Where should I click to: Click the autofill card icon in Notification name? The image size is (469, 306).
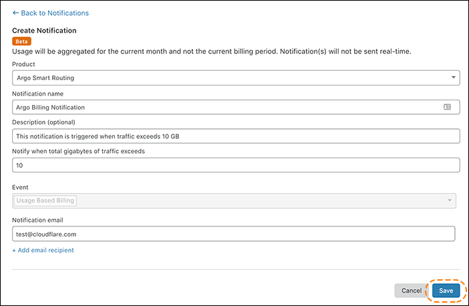447,107
